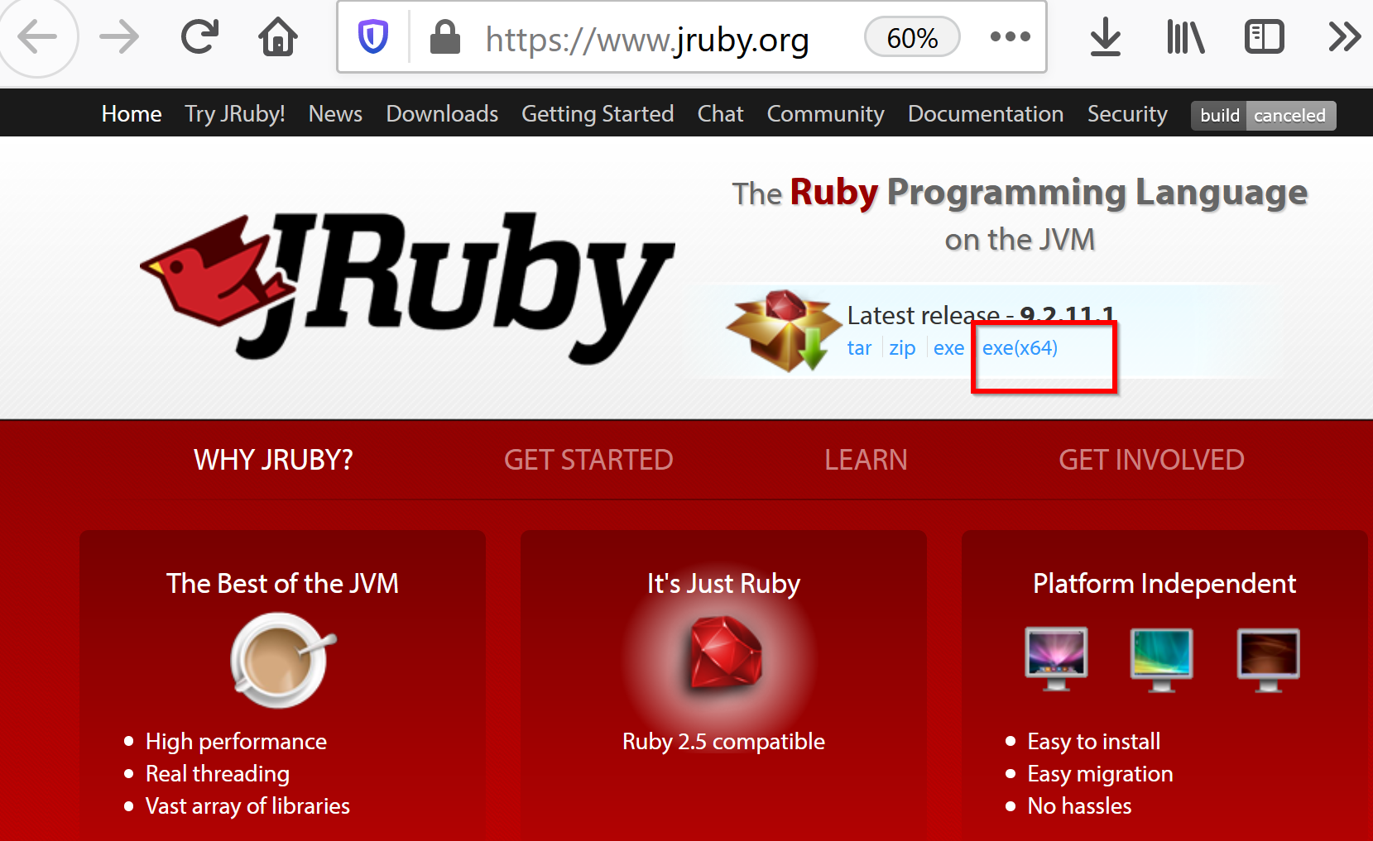The image size is (1373, 841).
Task: Click the build canceled status badge
Action: (x=1263, y=116)
